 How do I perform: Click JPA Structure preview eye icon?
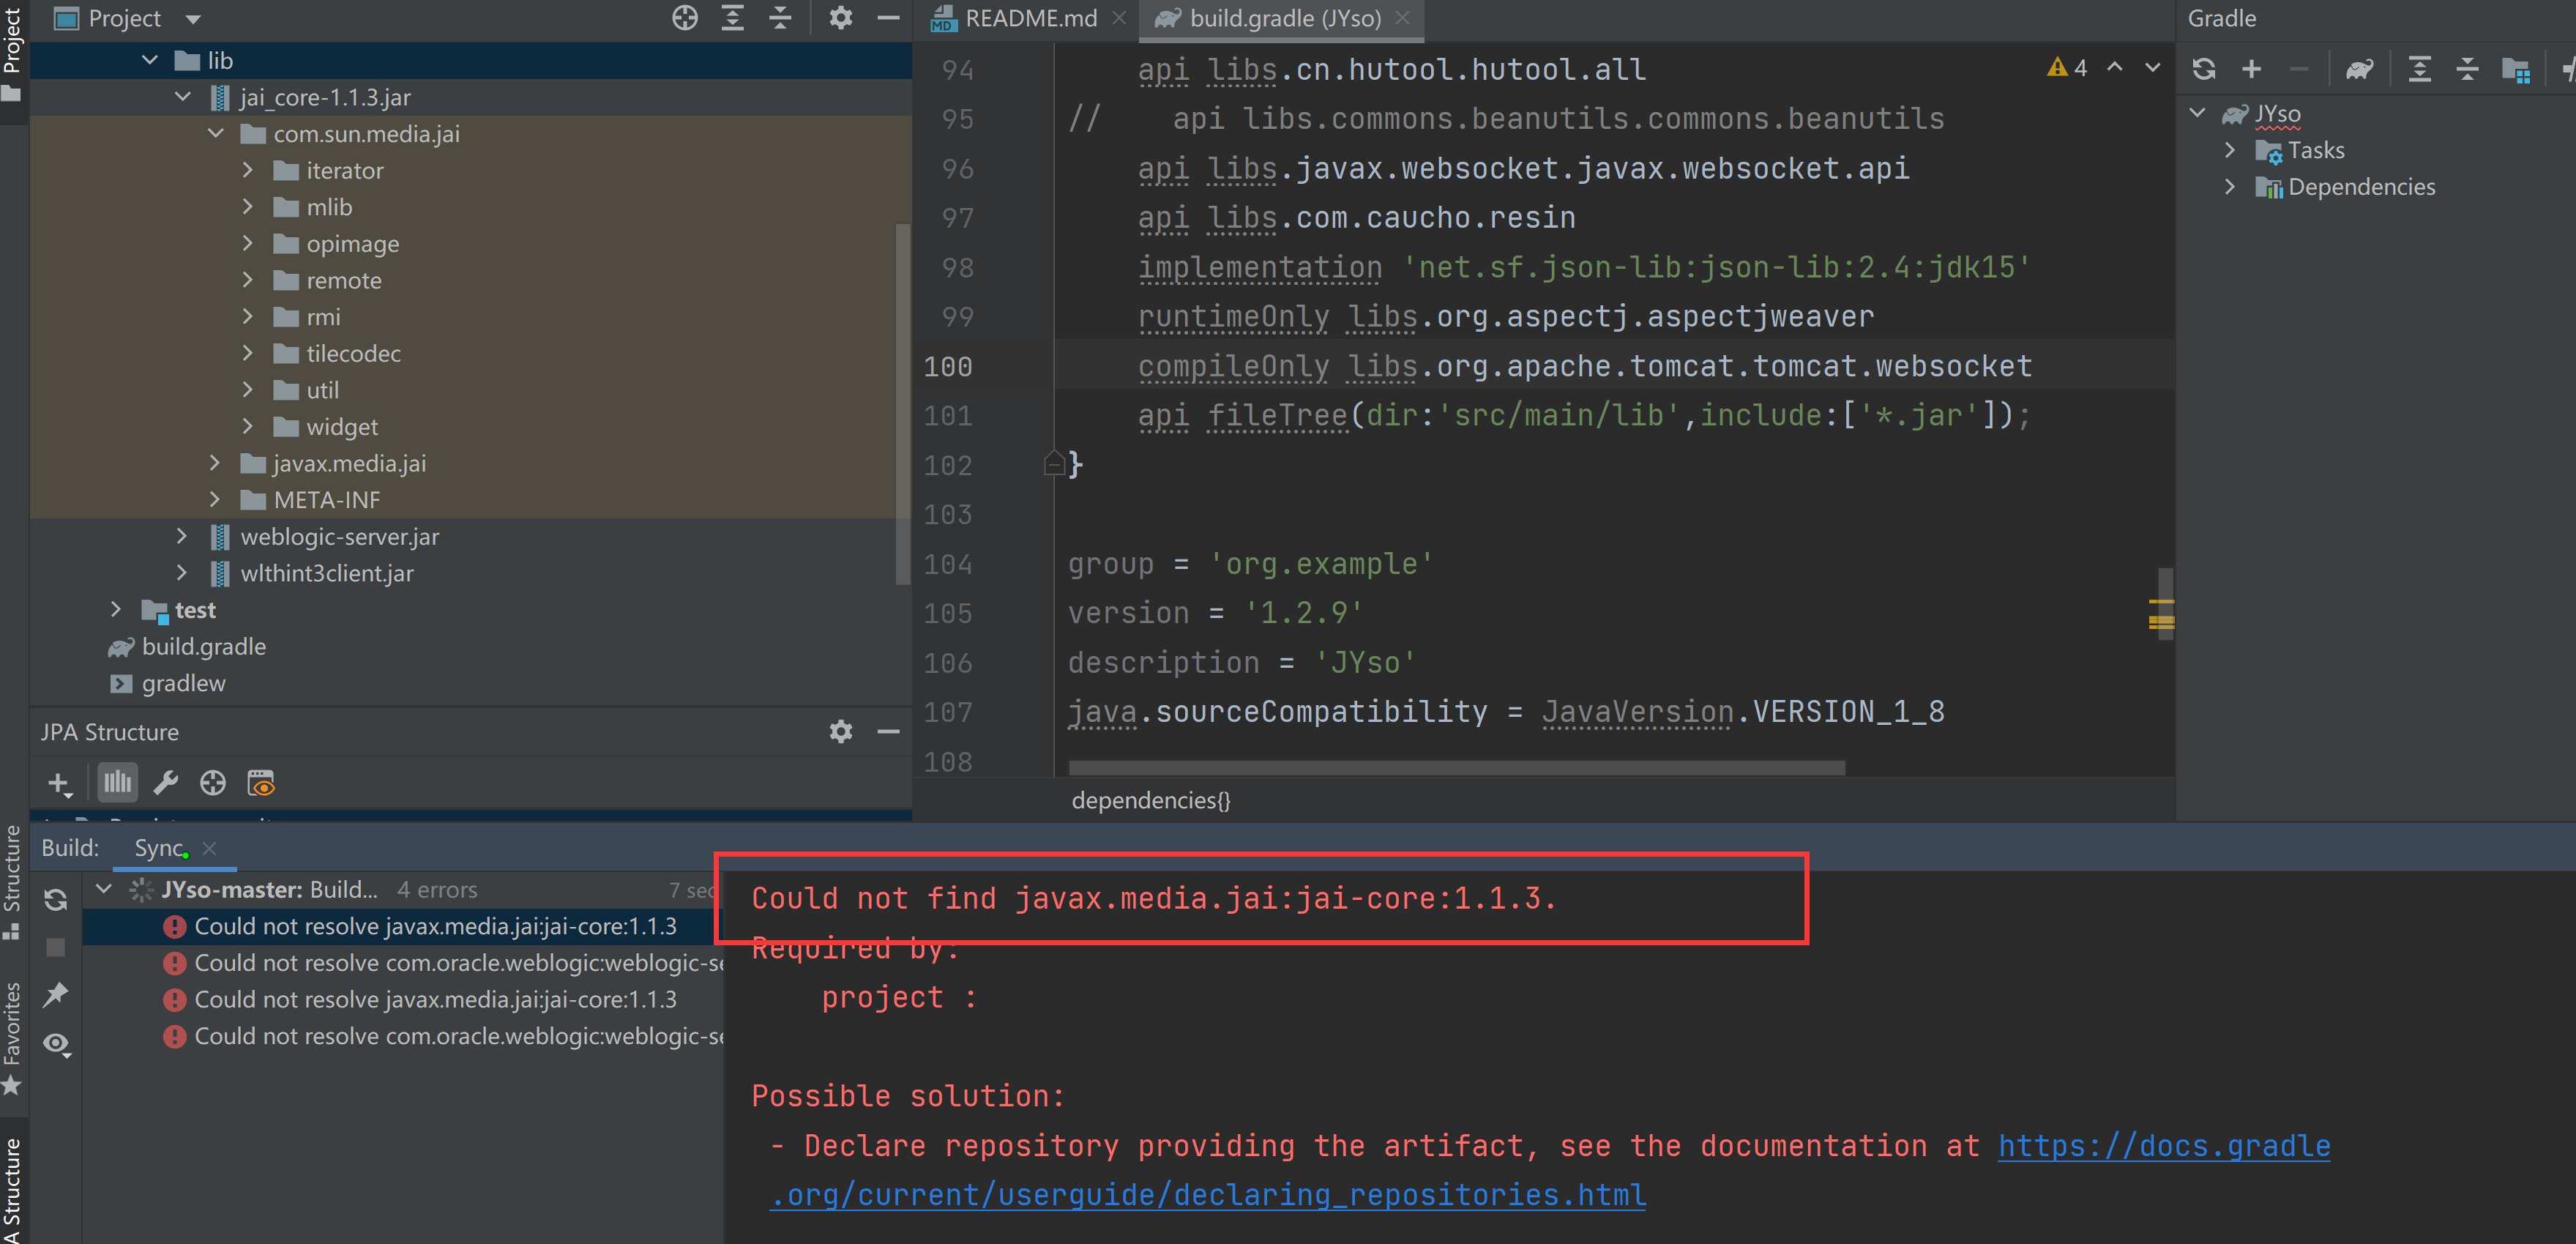coord(261,782)
